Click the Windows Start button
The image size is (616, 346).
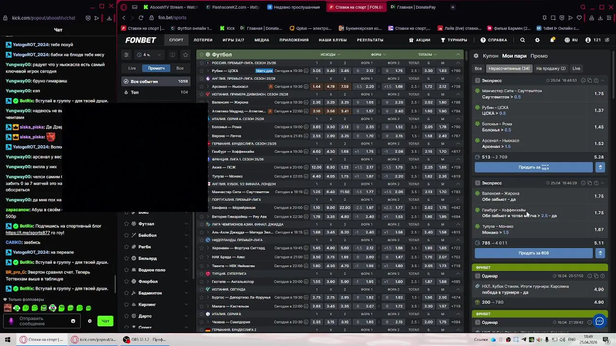point(7,339)
